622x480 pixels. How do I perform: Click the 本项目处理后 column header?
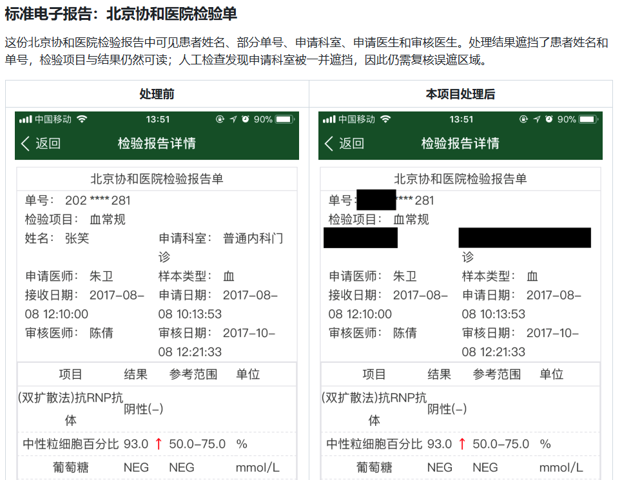[x=461, y=94]
